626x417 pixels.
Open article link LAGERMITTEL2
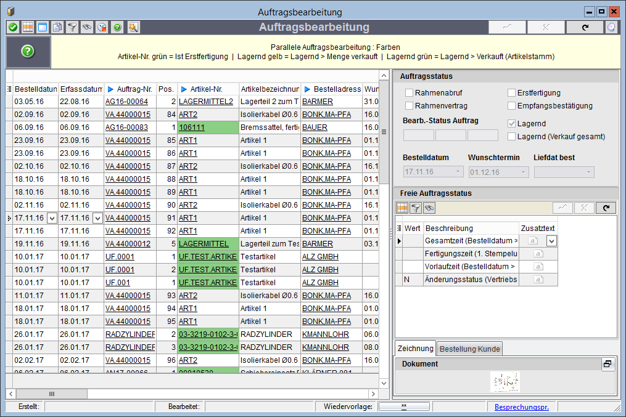(x=206, y=102)
